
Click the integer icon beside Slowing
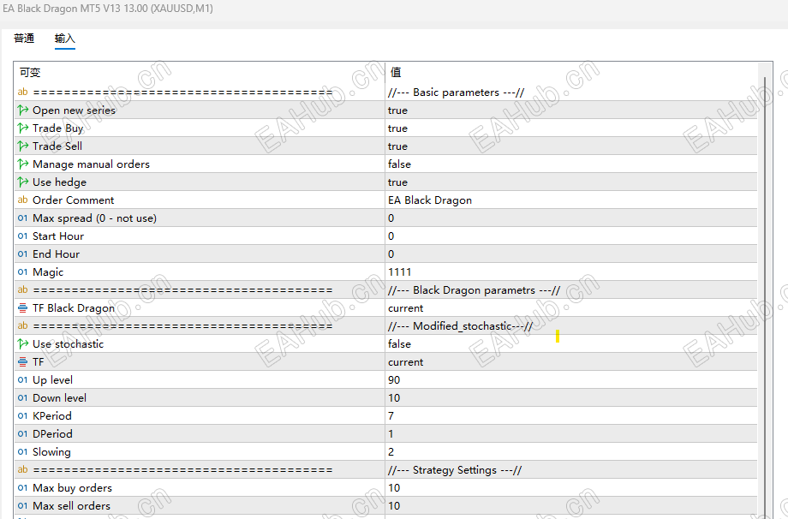[x=22, y=451]
